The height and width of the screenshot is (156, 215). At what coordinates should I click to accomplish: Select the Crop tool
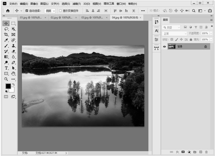(6, 34)
